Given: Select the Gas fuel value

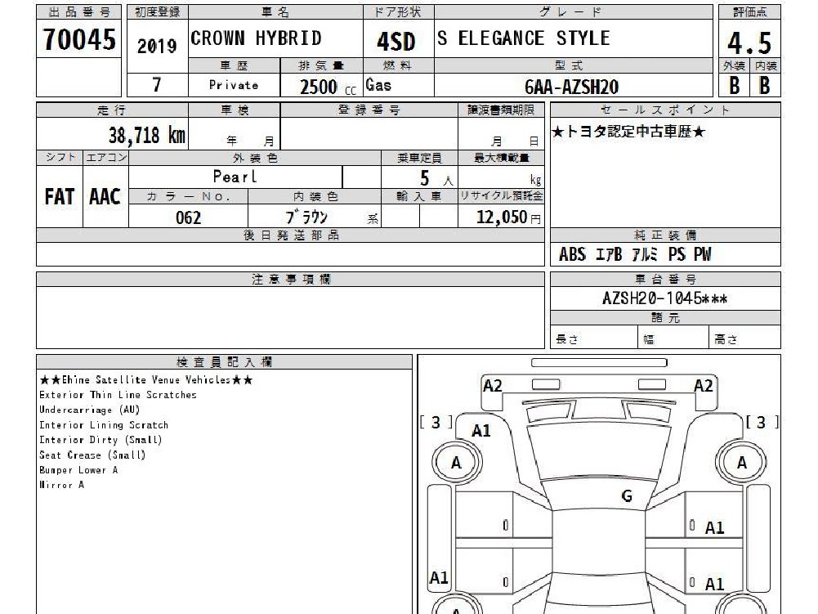Looking at the screenshot, I should 378,84.
